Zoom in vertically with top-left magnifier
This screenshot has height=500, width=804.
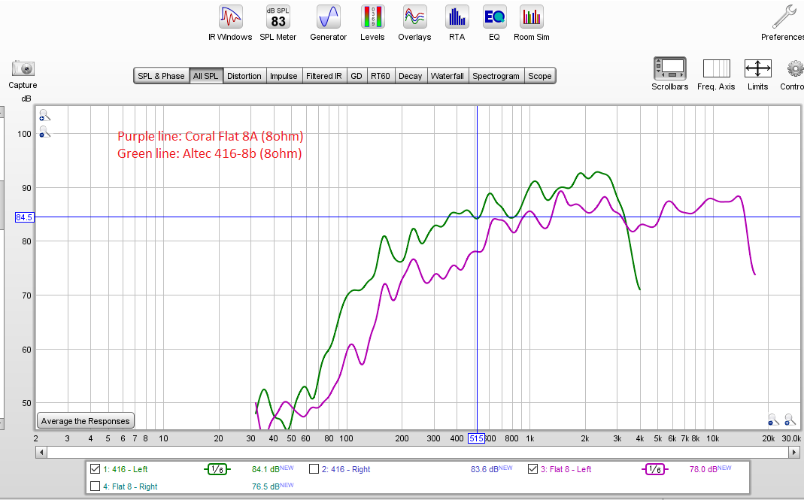44,115
